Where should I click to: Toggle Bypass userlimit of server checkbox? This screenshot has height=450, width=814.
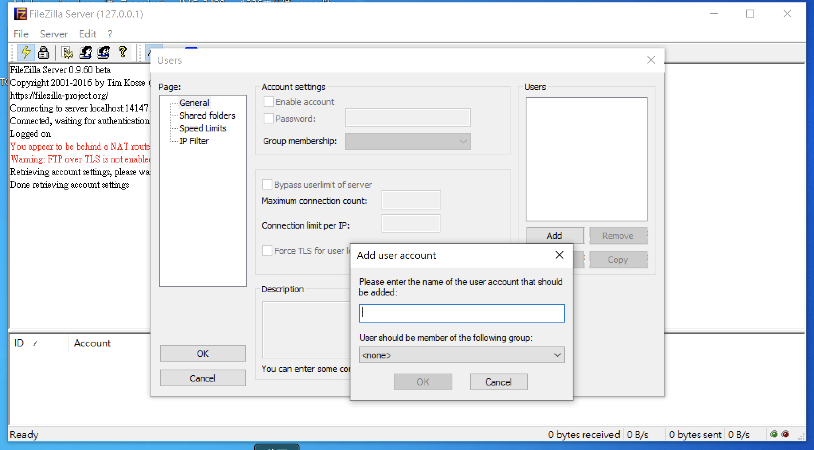click(x=267, y=185)
